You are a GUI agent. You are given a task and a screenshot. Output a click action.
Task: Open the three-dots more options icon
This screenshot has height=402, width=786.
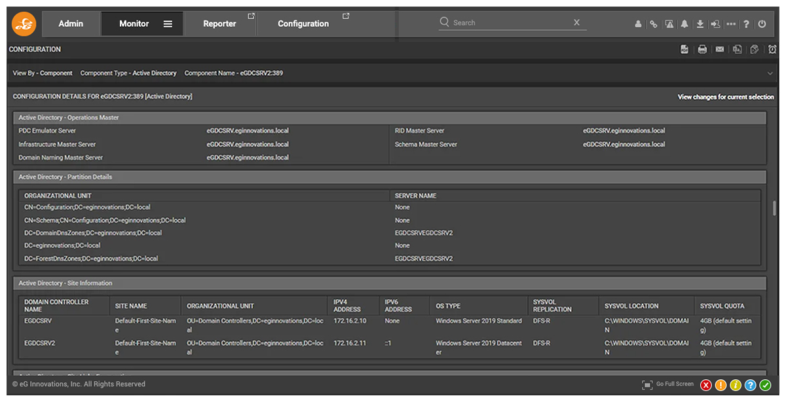click(x=731, y=24)
